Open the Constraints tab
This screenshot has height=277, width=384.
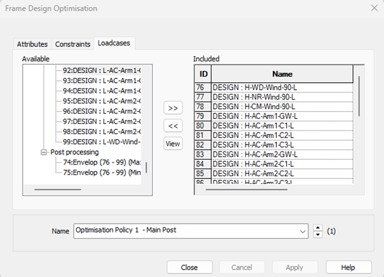tap(73, 44)
